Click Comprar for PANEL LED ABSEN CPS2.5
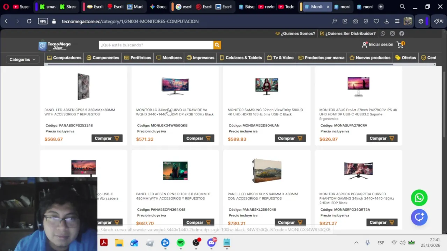The width and height of the screenshot is (447, 251). point(107,138)
